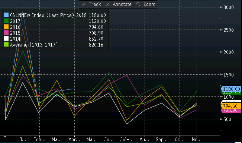The height and width of the screenshot is (143, 242).
Task: Click the lime green Average legend swatch
Action: point(6,44)
